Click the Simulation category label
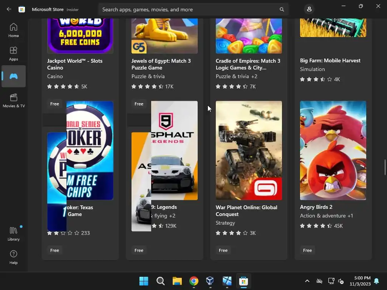 tap(312, 69)
